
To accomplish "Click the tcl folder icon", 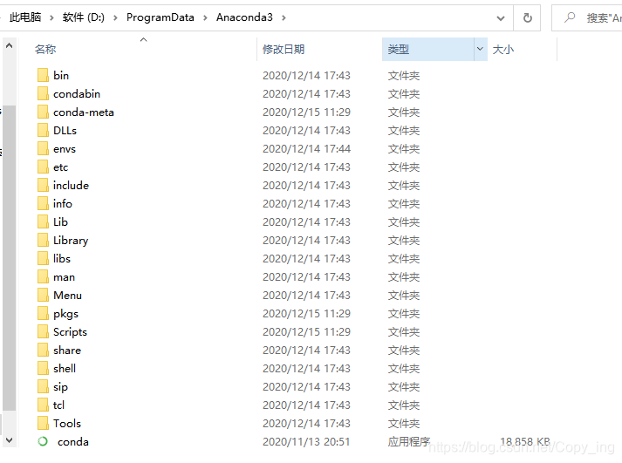I will pos(43,405).
